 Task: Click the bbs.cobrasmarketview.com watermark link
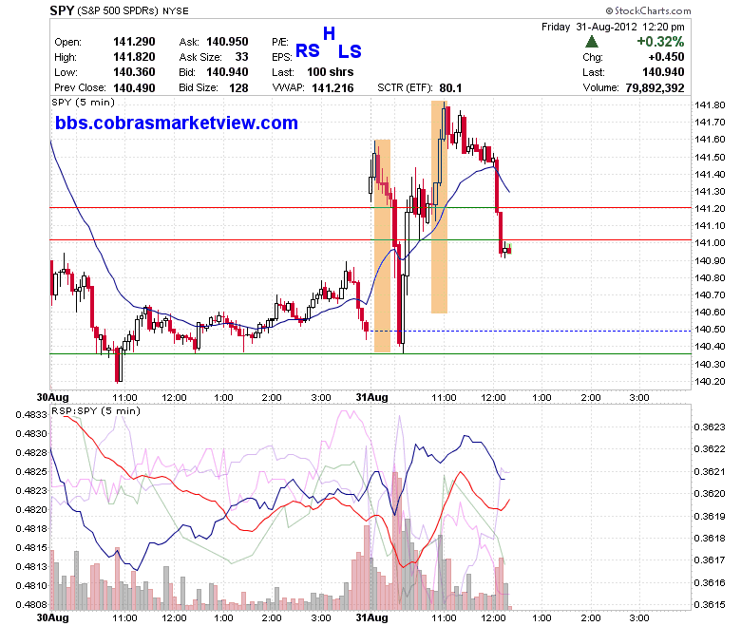pos(177,123)
